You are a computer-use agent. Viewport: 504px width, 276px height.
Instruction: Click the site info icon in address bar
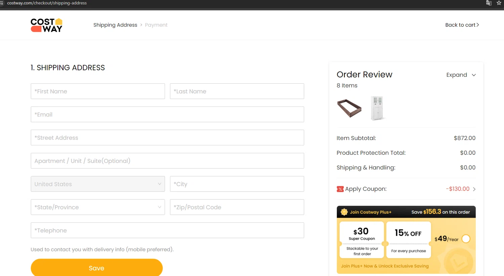(1, 3)
